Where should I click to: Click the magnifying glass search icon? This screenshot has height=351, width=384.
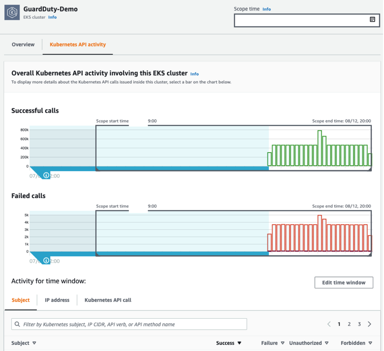[17, 324]
